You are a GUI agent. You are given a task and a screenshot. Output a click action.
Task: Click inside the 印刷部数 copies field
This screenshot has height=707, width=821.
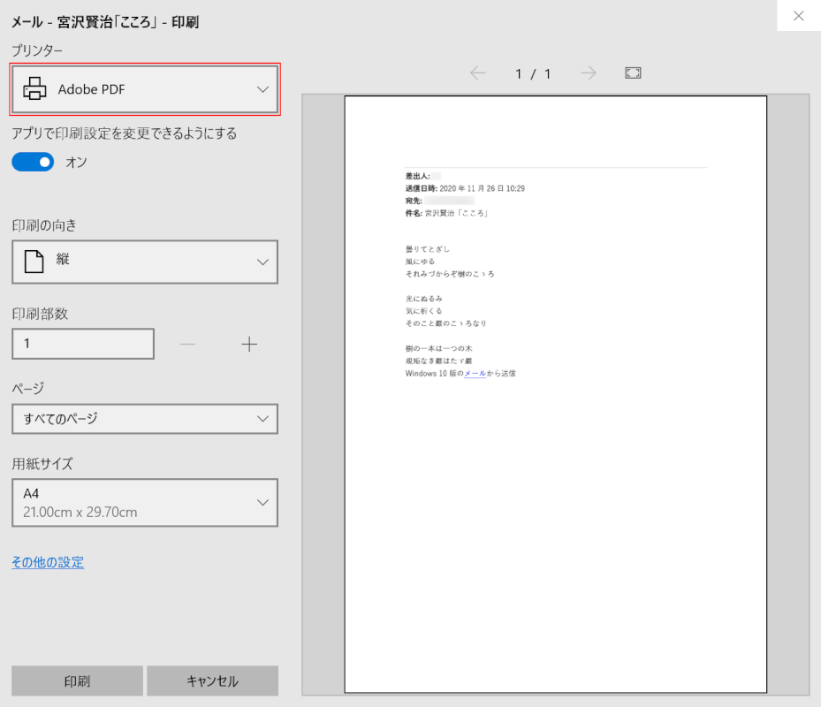point(82,344)
